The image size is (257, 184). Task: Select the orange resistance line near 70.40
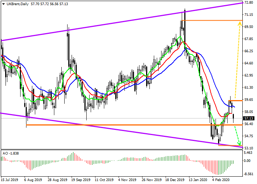(x=213, y=20)
